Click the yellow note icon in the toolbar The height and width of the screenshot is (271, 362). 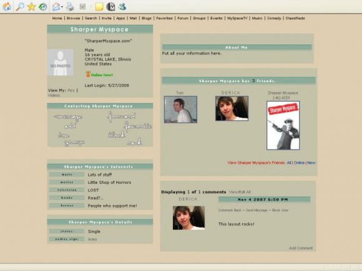99,7
